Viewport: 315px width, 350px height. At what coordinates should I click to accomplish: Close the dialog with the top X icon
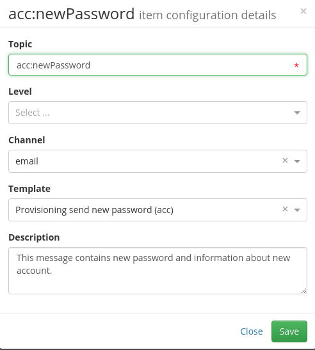point(303,11)
